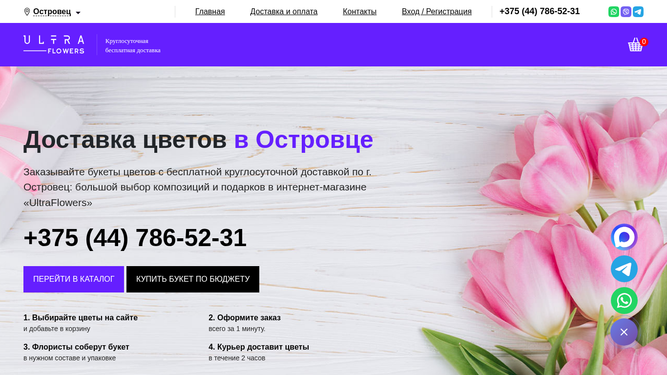Click the Перейти в каталог button
Viewport: 667px width, 375px height.
(74, 279)
